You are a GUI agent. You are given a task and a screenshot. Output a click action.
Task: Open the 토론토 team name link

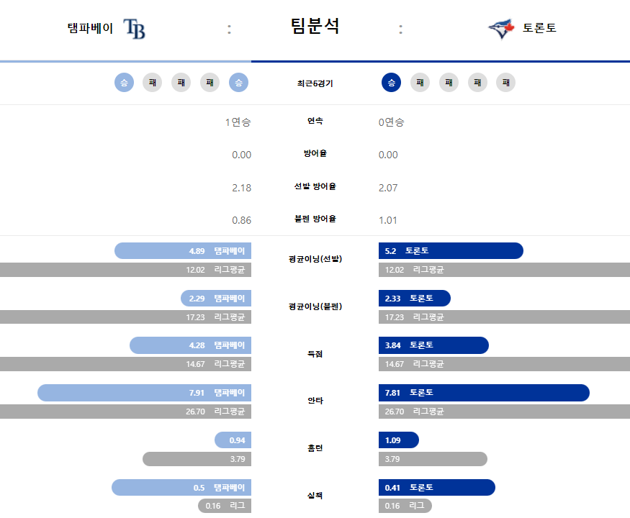(539, 28)
